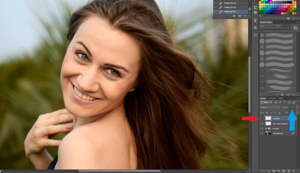This screenshot has height=173, width=300.
Task: Click the folder icon of the Freckle group
Action: 270,128
